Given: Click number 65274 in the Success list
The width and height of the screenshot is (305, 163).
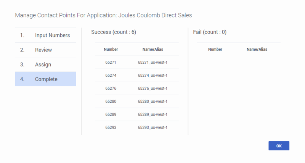Looking at the screenshot, I should click(x=111, y=76).
